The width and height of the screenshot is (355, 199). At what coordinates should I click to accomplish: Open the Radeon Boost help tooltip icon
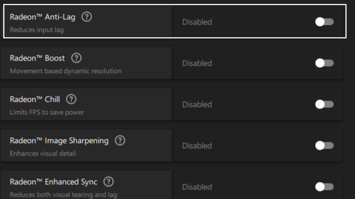click(76, 58)
